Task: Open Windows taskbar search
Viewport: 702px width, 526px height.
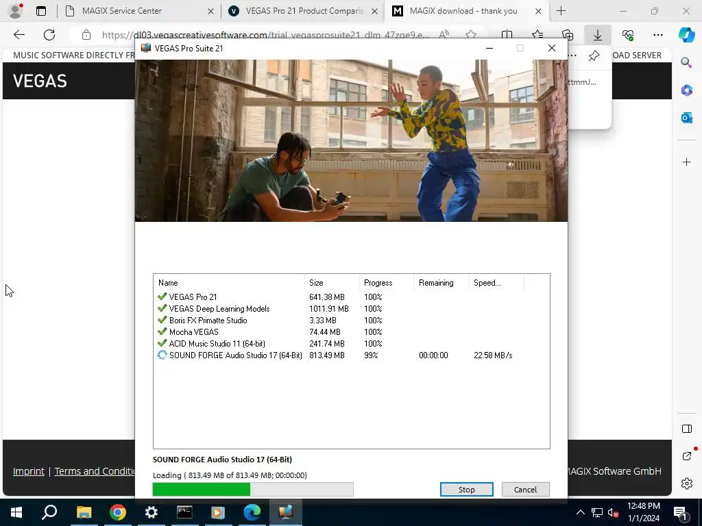Action: coord(49,512)
